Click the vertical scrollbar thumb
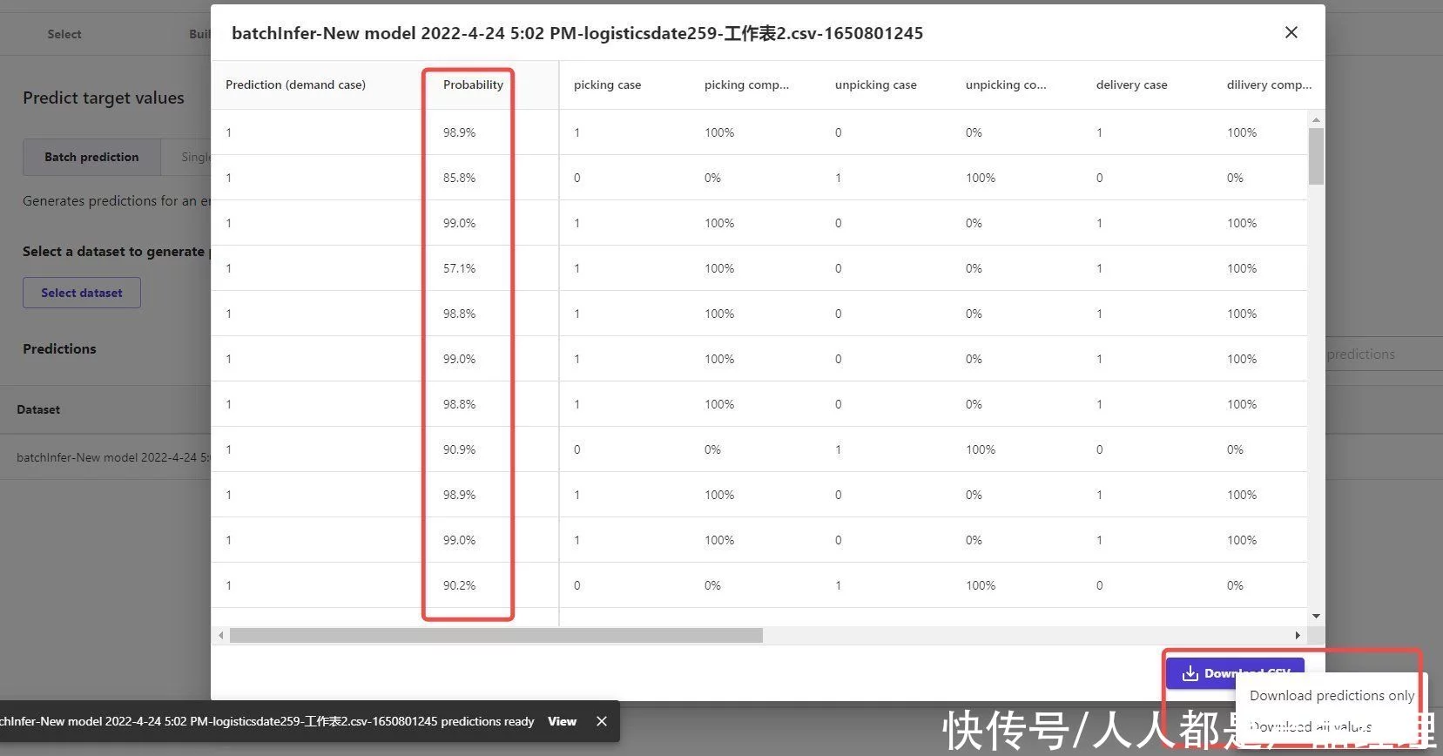Viewport: 1443px width, 756px height. (x=1316, y=157)
